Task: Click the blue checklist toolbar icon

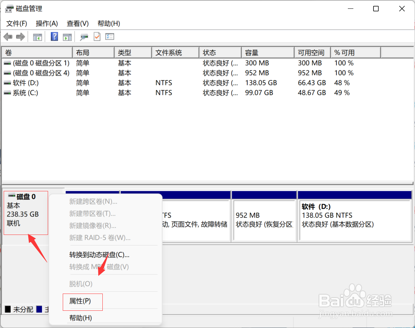Action: 110,36
